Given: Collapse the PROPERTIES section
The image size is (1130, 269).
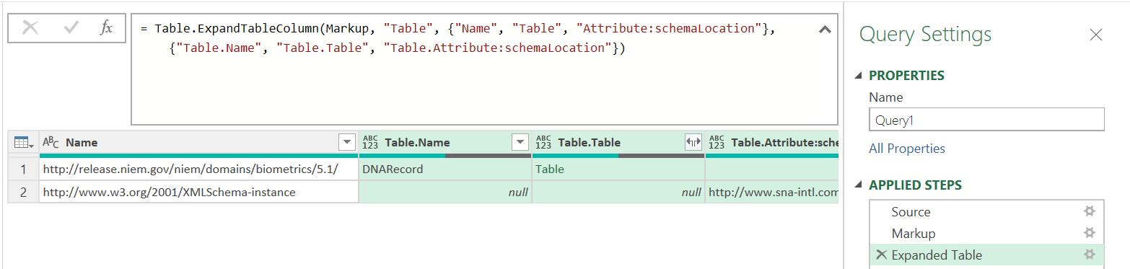Looking at the screenshot, I should [x=859, y=76].
